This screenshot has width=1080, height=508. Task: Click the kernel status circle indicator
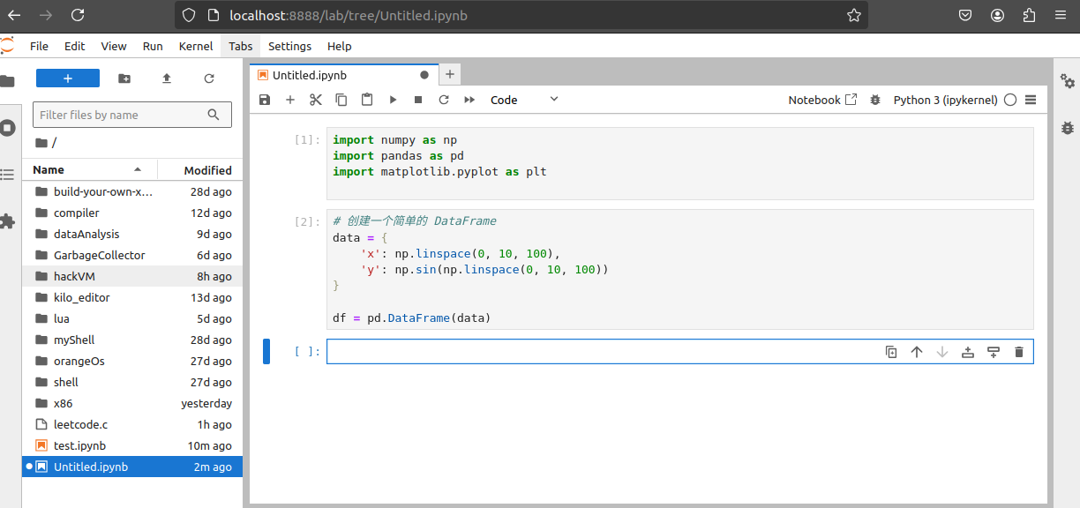pyautogui.click(x=1010, y=100)
